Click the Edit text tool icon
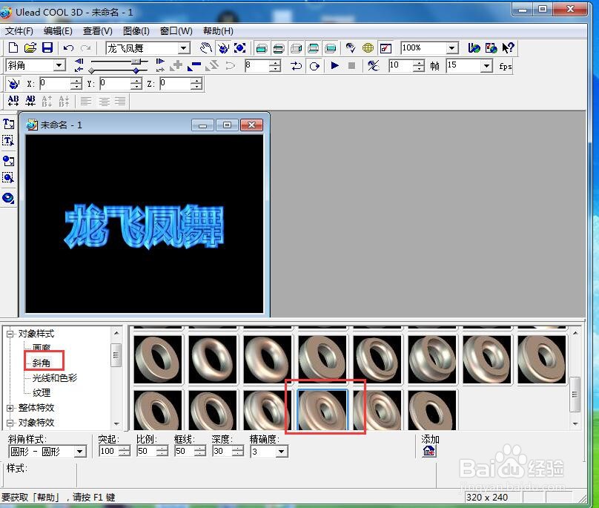This screenshot has width=599, height=508. click(x=8, y=141)
